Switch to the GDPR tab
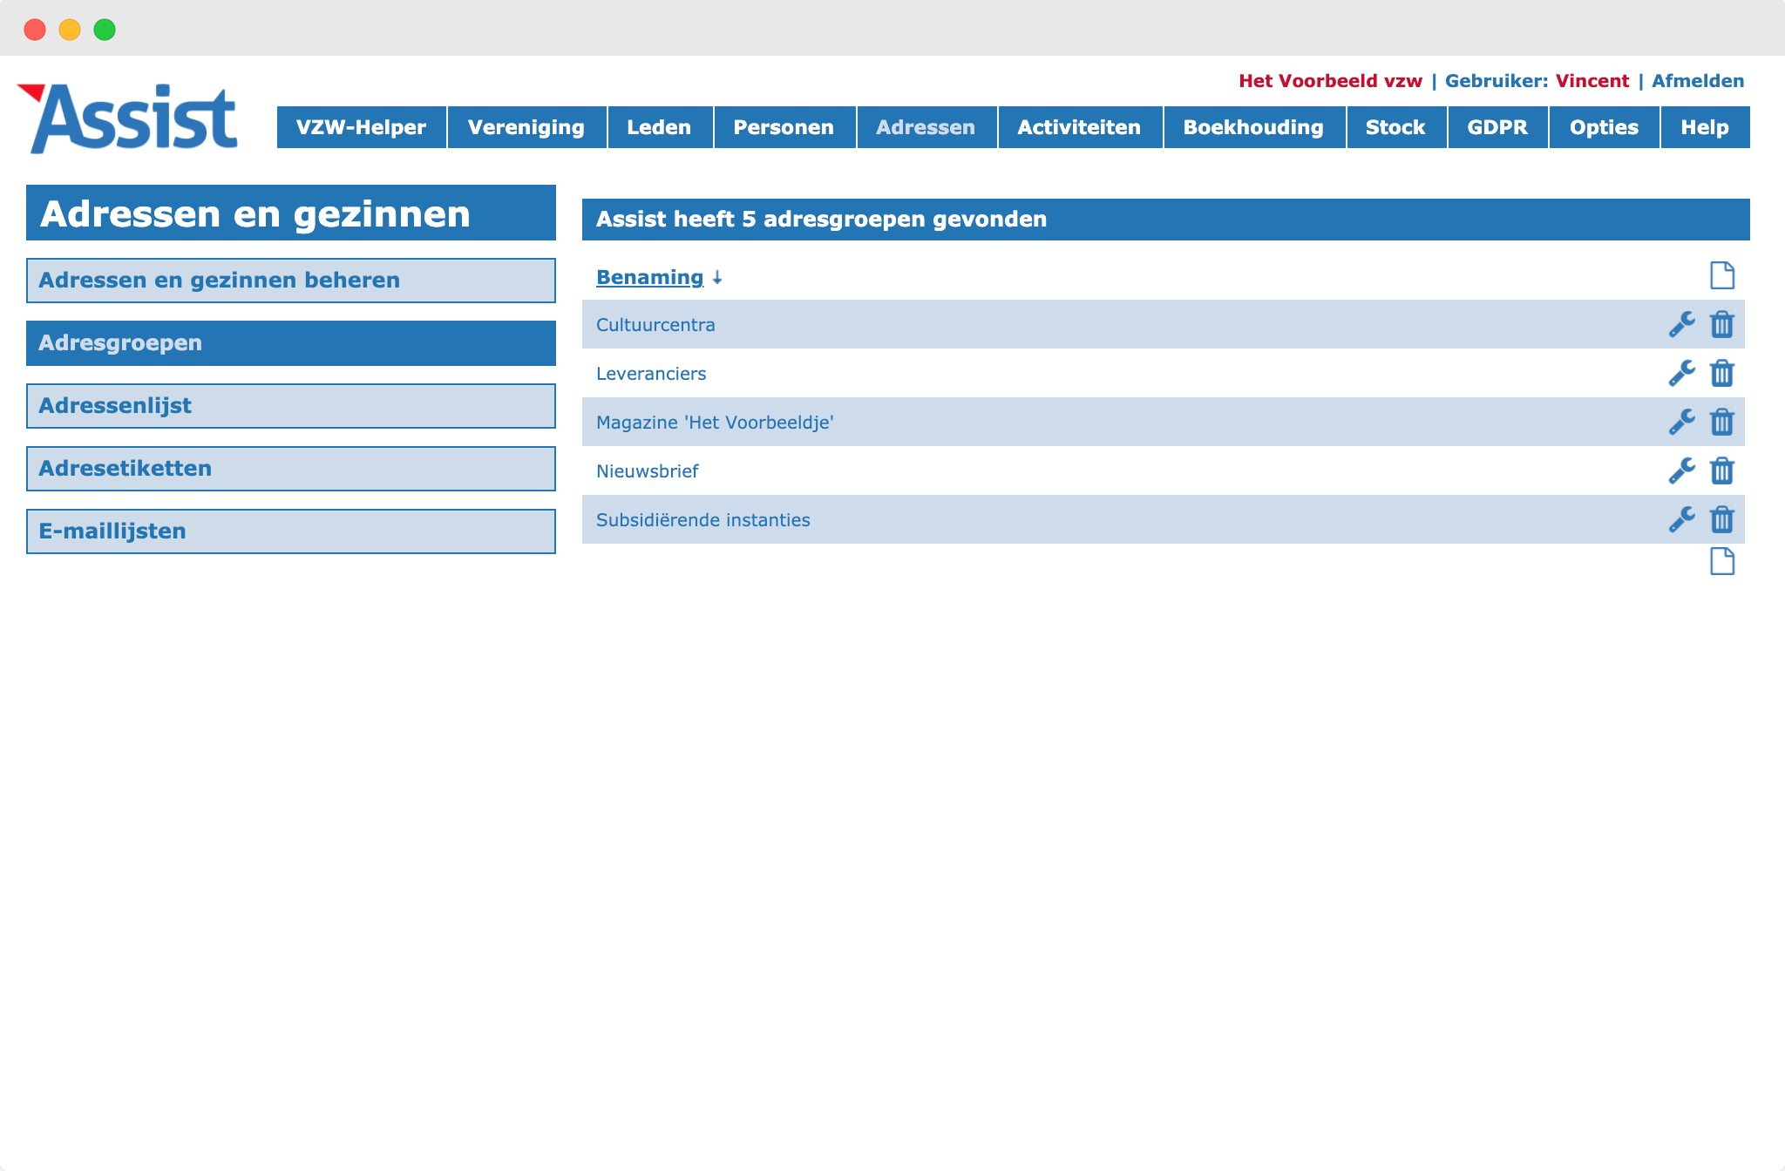 pyautogui.click(x=1497, y=127)
